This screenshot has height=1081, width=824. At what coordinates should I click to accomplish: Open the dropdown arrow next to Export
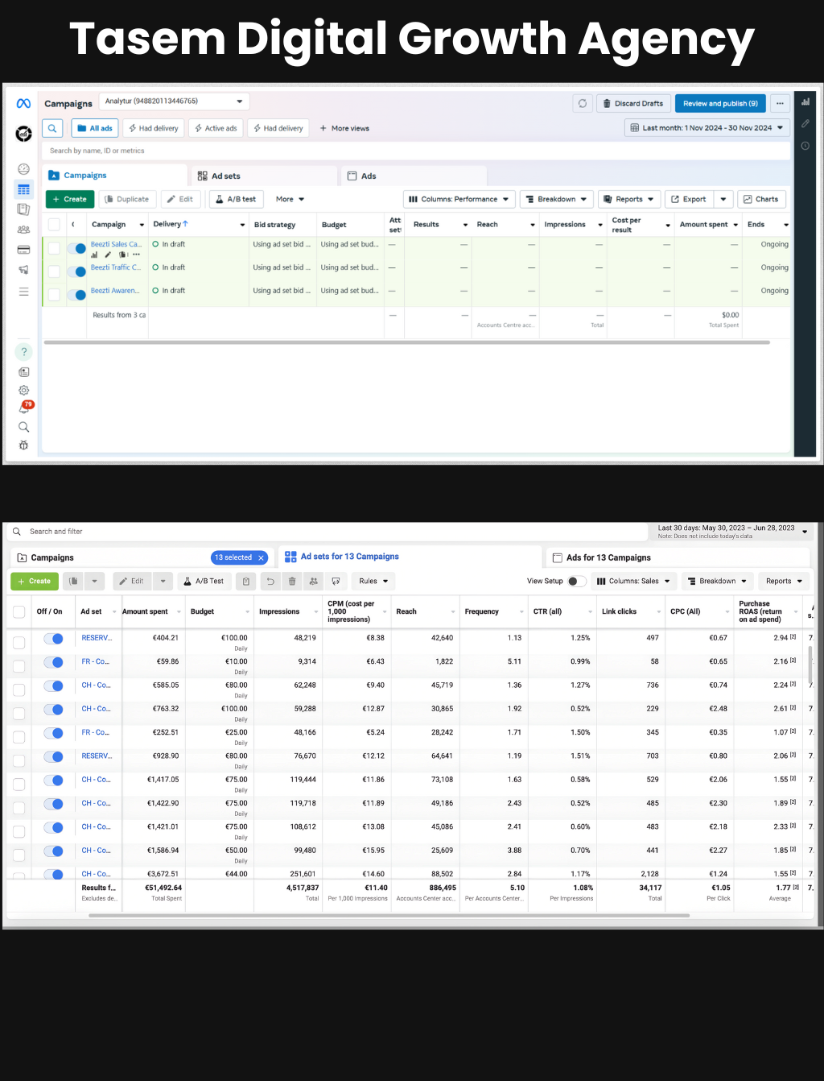tap(723, 199)
